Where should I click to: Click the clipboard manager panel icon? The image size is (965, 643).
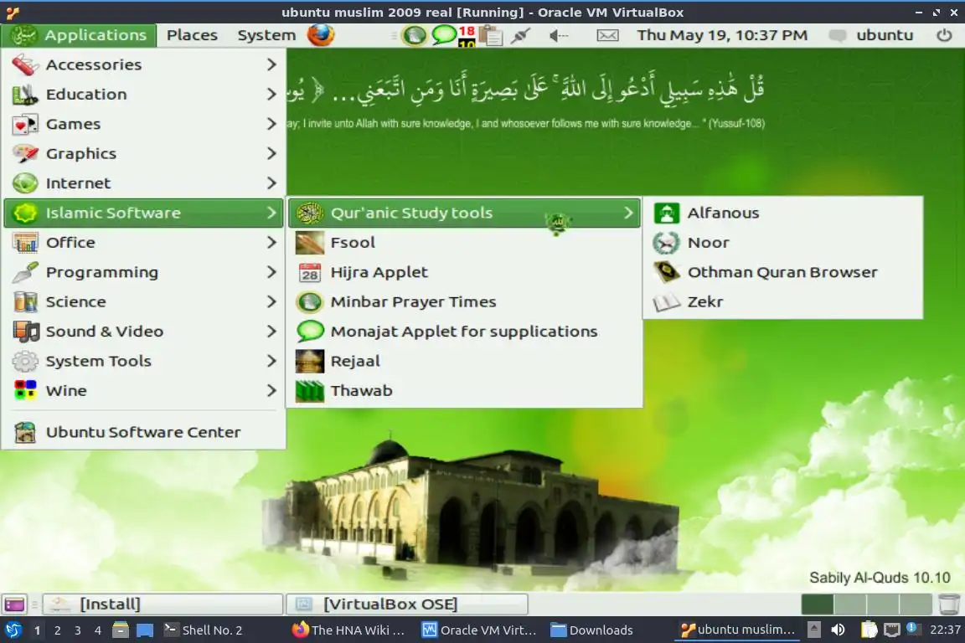[491, 36]
